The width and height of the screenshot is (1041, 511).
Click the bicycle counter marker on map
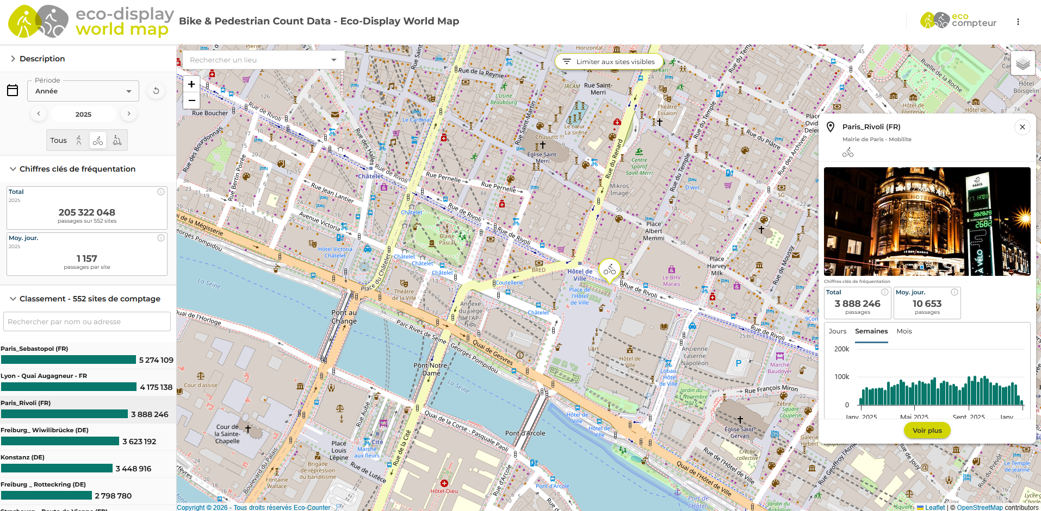(610, 270)
